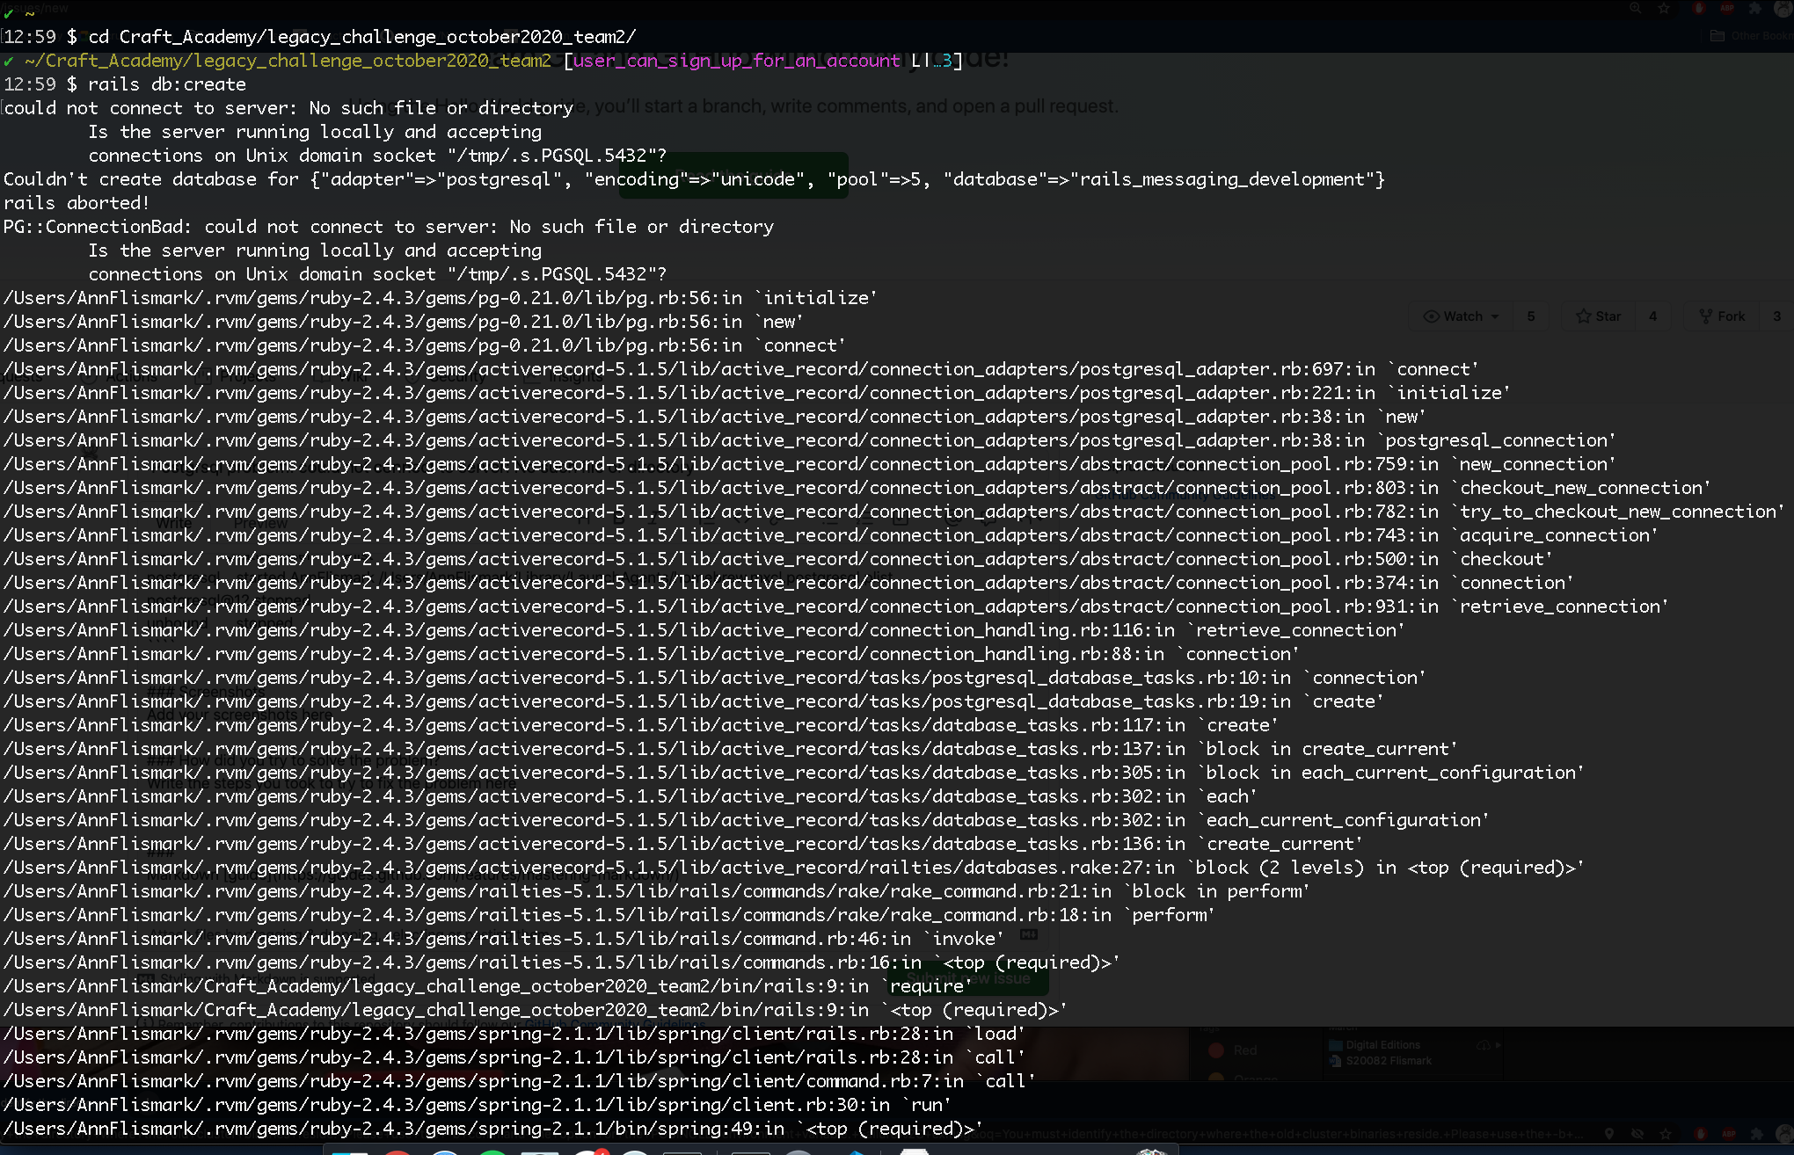Open the browser profile avatar
The image size is (1794, 1155).
[1783, 8]
